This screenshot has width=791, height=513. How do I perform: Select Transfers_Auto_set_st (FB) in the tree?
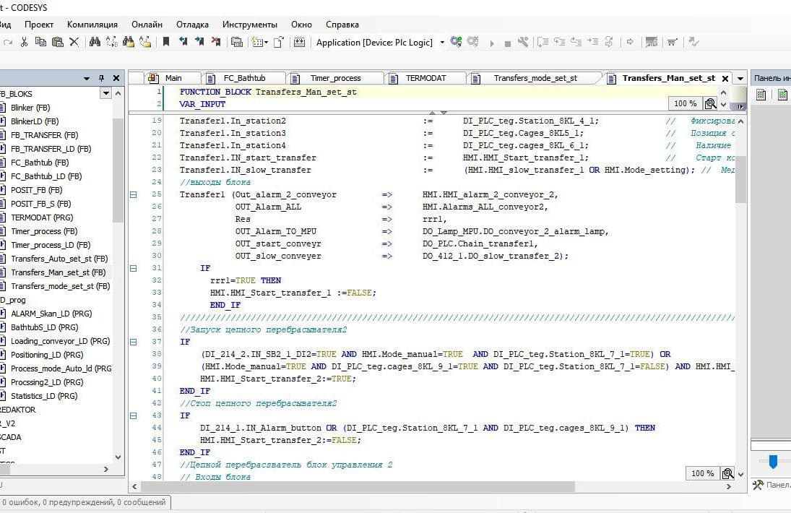tap(59, 259)
